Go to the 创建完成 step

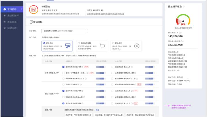12,28
